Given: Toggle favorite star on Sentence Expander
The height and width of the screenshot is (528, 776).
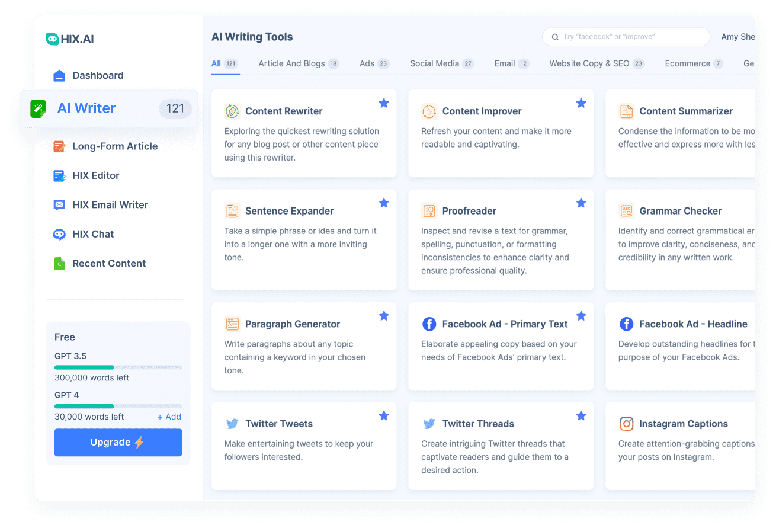Looking at the screenshot, I should (x=384, y=203).
